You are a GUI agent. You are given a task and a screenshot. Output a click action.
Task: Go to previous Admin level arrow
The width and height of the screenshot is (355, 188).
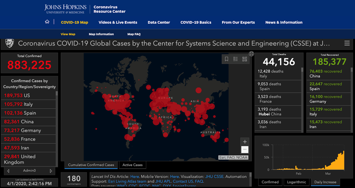click(x=8, y=171)
